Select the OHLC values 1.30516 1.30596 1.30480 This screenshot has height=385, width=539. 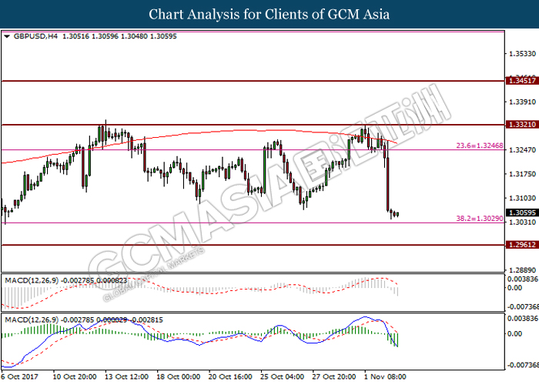click(x=105, y=36)
